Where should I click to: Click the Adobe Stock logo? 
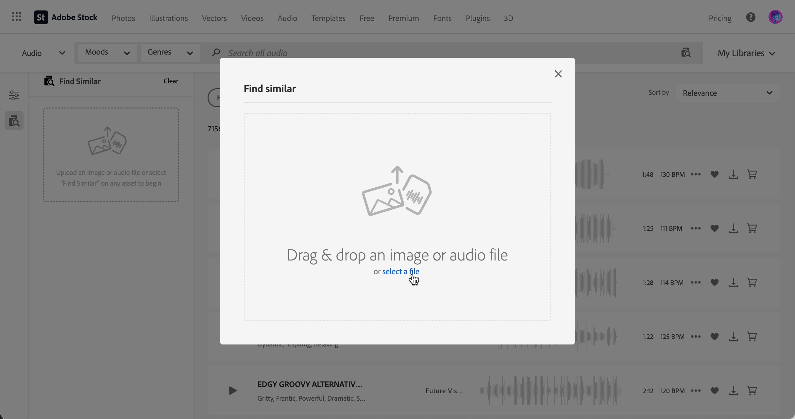click(x=66, y=18)
